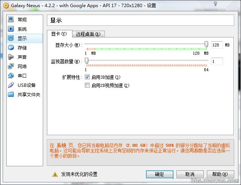Click the 发现未优化的设置 warning text
This screenshot has height=185, width=241.
point(79,174)
